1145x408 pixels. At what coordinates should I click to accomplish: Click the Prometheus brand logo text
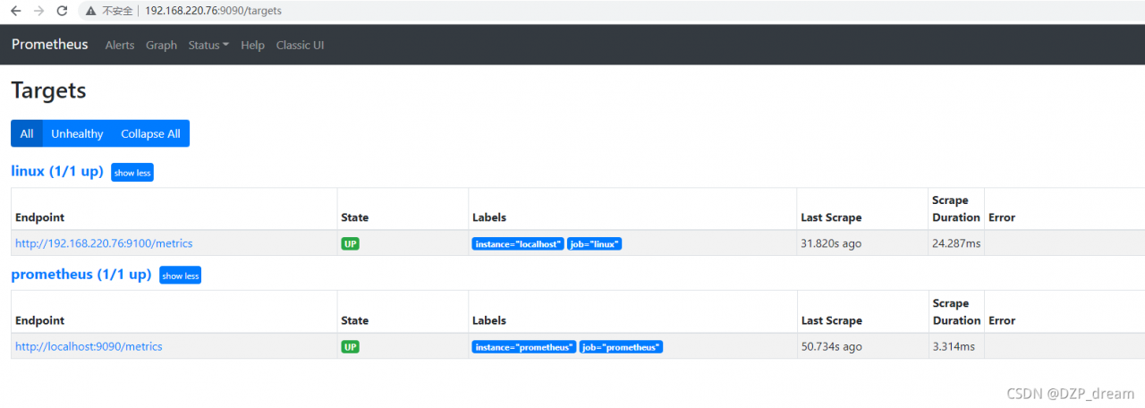[x=50, y=44]
